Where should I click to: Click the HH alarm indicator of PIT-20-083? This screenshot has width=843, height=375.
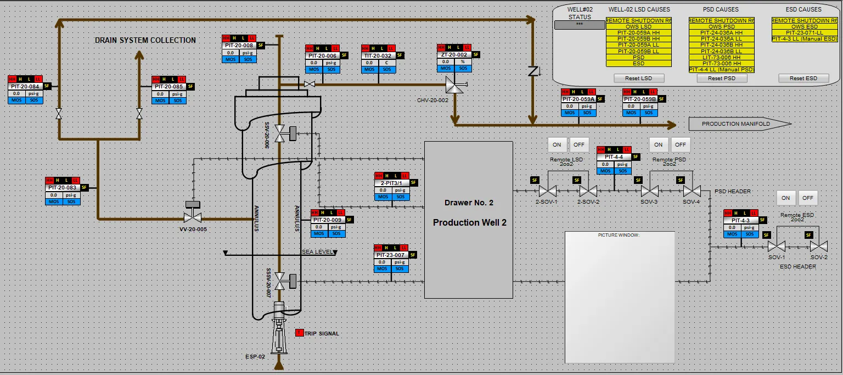49,180
